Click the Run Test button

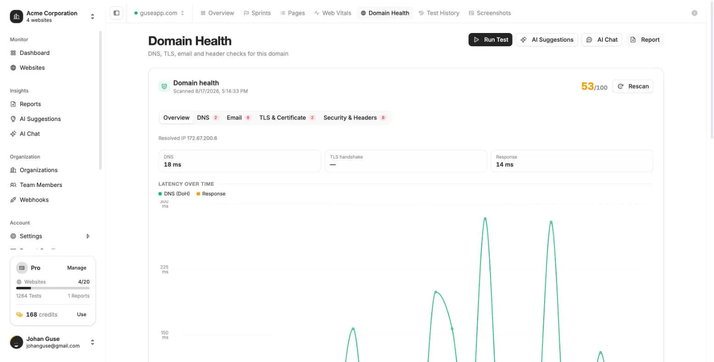pyautogui.click(x=490, y=40)
